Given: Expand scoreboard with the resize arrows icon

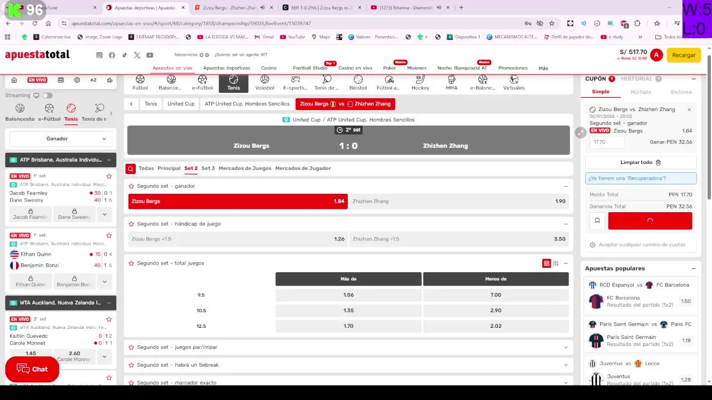Looking at the screenshot, I should (580, 132).
